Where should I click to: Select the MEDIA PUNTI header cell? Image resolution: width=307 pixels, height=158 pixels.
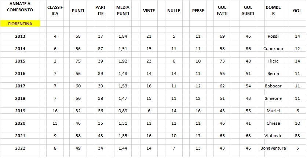(x=123, y=10)
